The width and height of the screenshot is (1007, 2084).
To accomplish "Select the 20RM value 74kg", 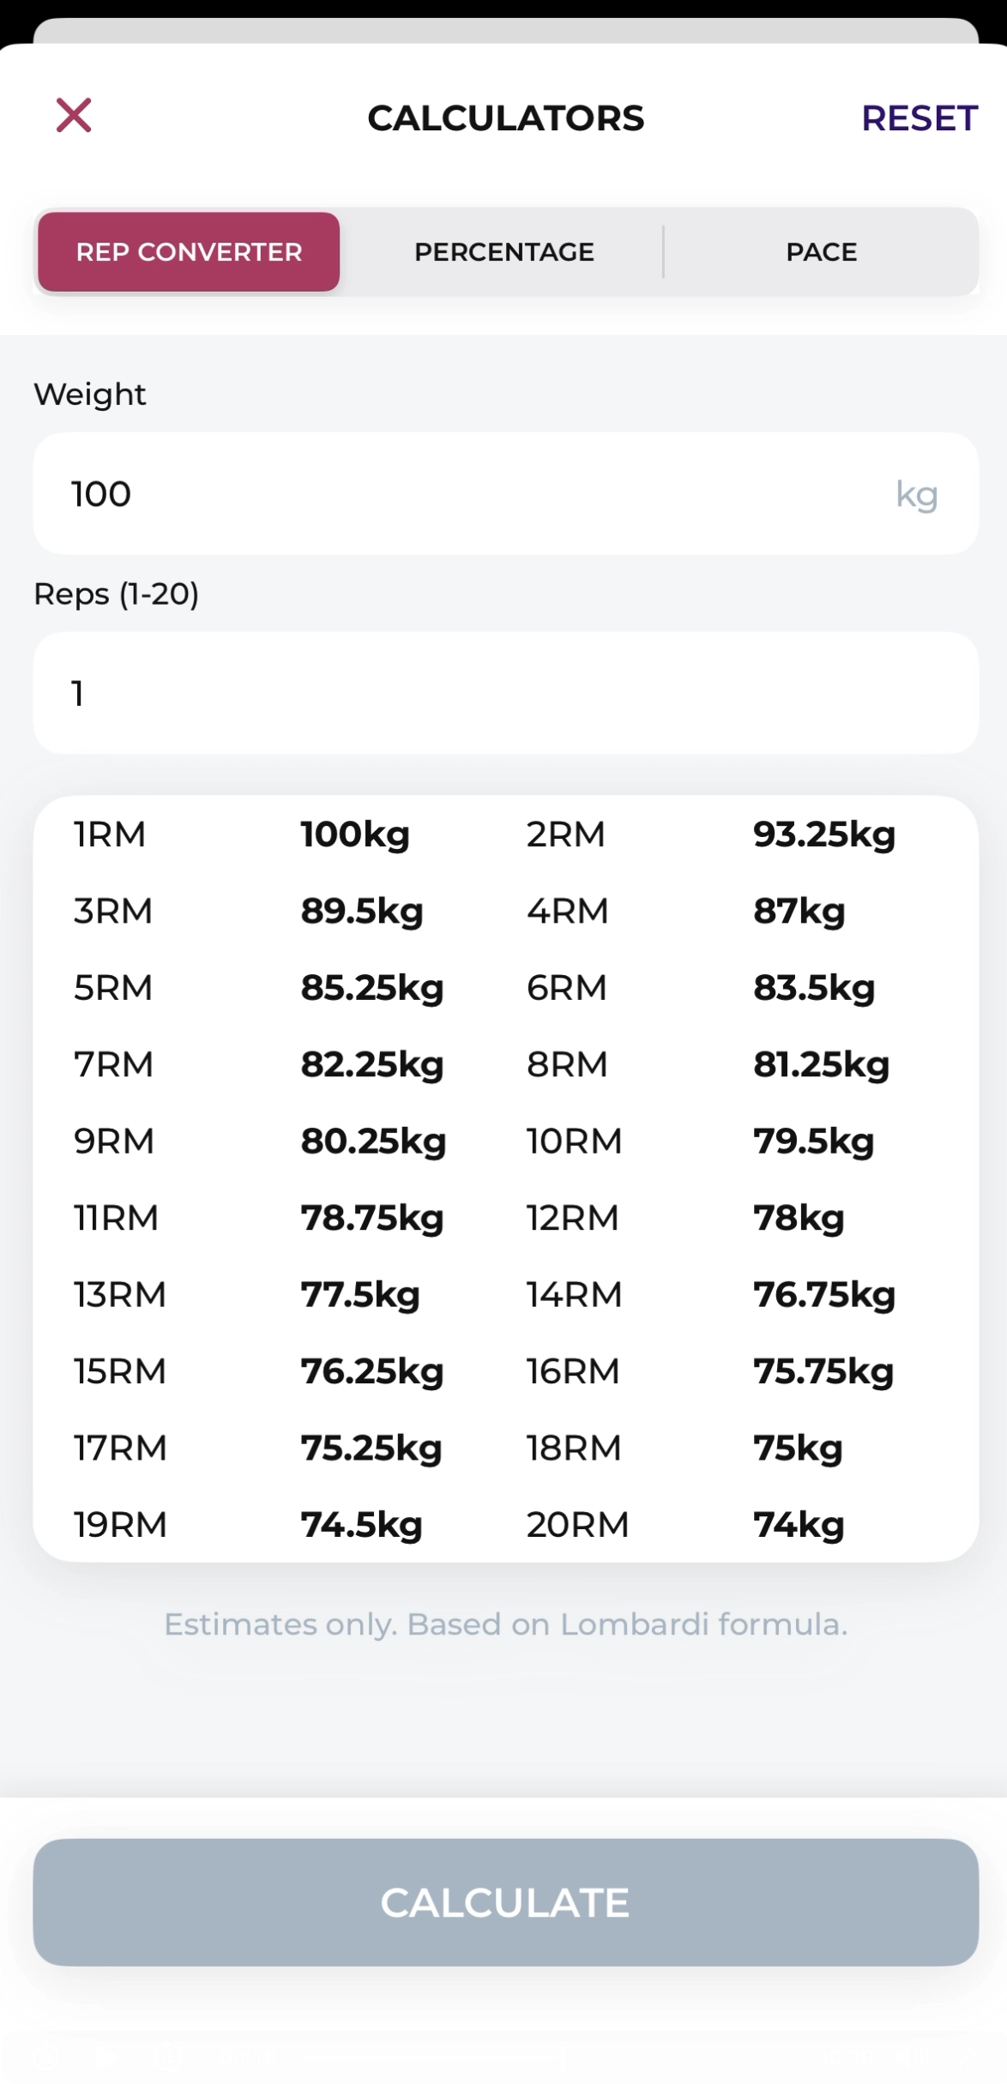I will (x=799, y=1525).
